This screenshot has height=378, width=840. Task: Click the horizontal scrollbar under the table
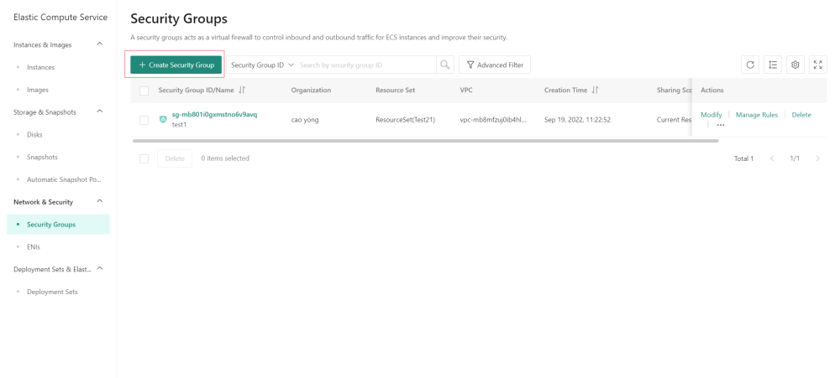tap(426, 141)
